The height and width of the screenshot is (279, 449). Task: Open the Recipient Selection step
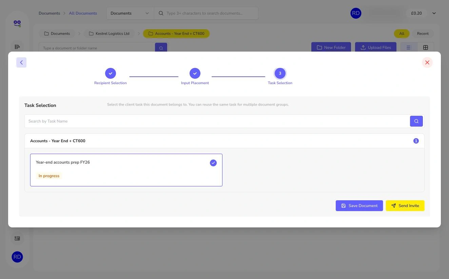click(111, 77)
